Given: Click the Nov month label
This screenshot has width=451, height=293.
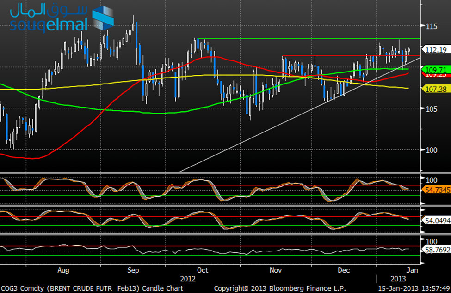Looking at the screenshot, I should [276, 270].
